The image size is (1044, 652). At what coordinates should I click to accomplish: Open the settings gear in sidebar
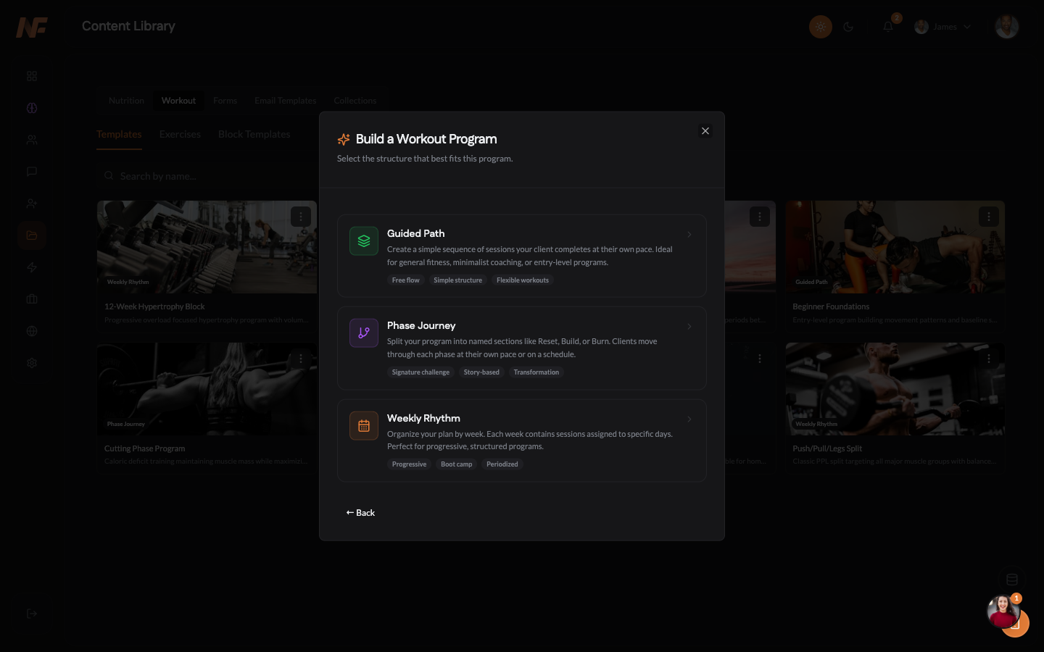point(32,363)
